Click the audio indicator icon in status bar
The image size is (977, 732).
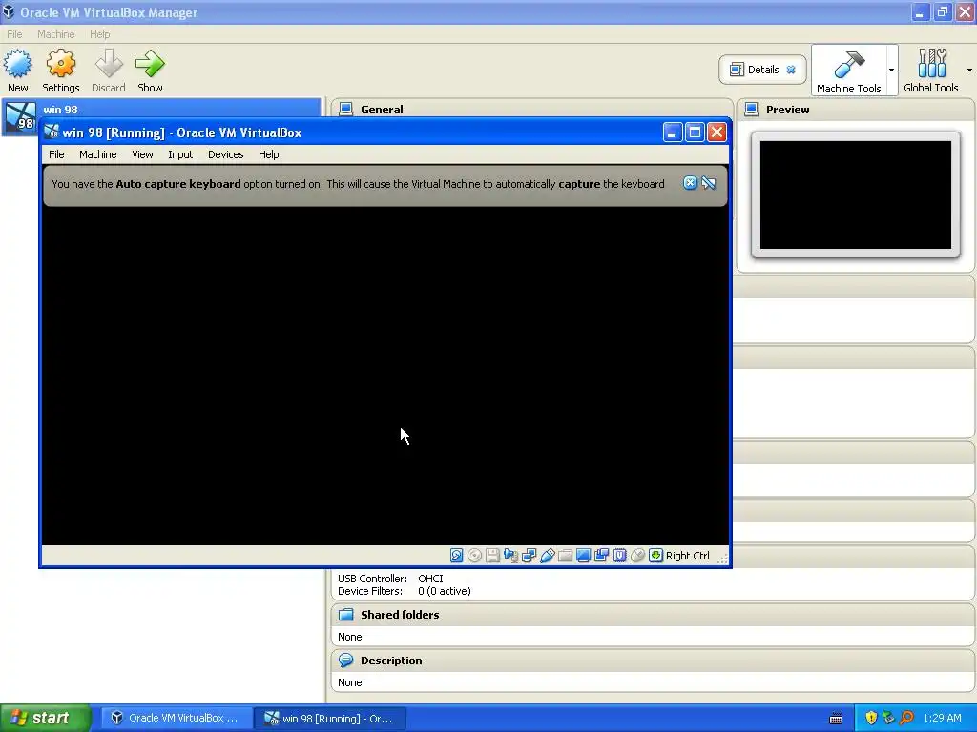coord(511,556)
